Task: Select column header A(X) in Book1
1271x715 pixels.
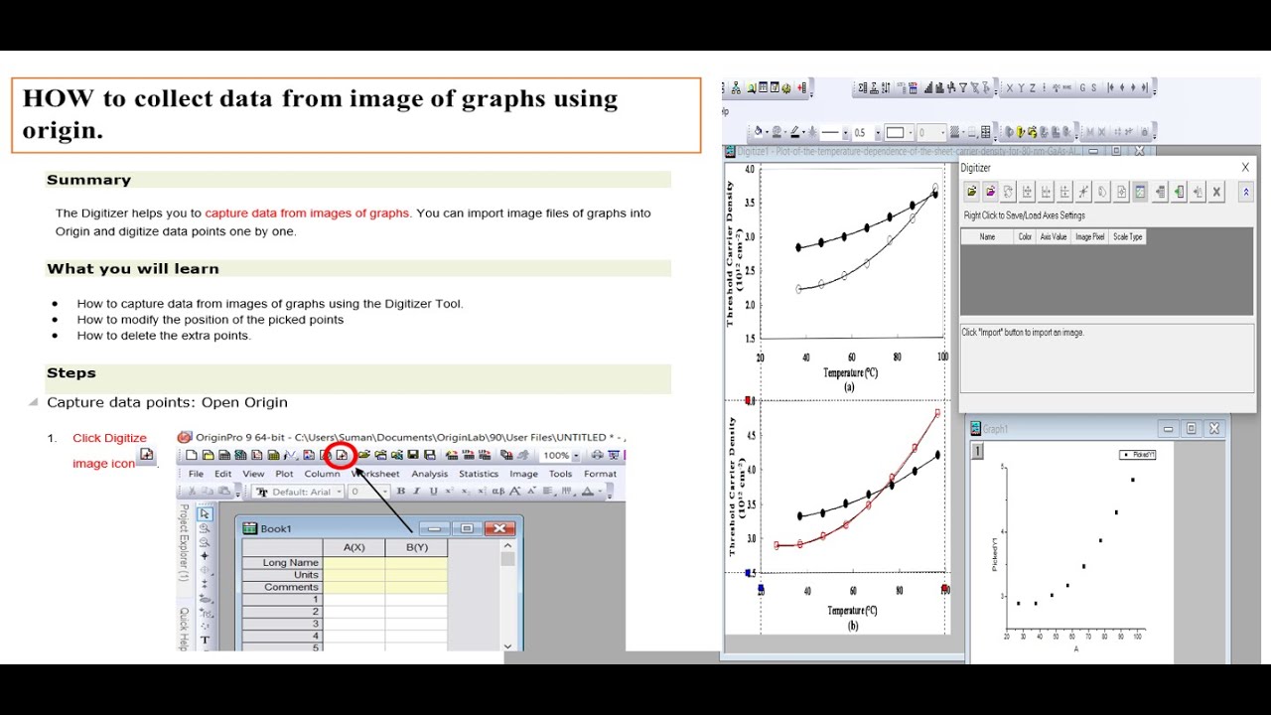Action: (x=353, y=547)
